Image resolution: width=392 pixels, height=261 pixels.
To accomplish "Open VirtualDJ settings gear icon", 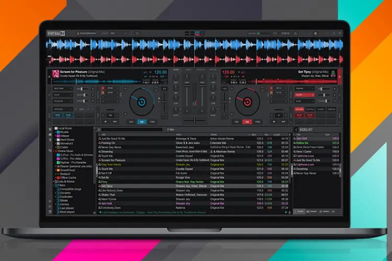I will [x=315, y=33].
